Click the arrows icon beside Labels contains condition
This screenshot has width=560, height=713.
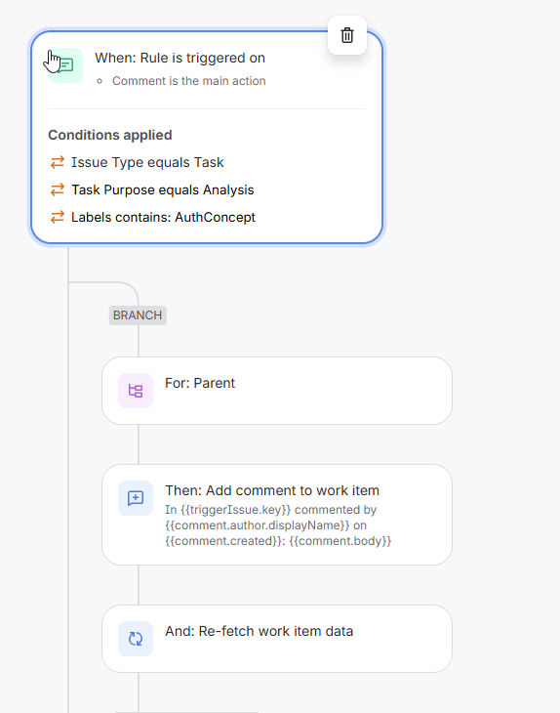click(58, 217)
